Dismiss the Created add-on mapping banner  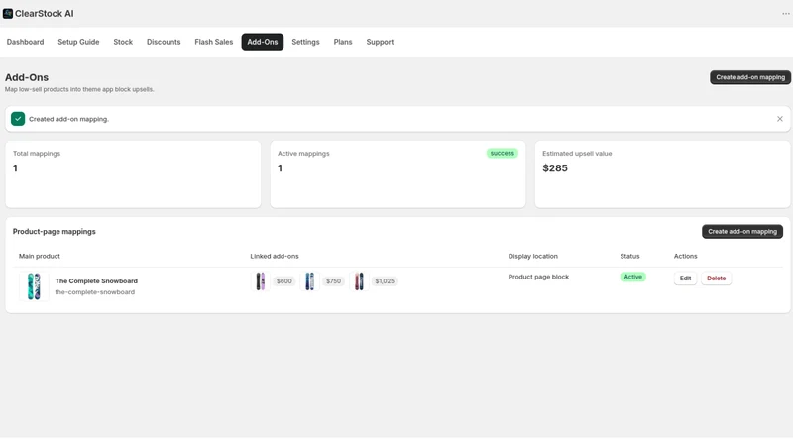click(779, 119)
